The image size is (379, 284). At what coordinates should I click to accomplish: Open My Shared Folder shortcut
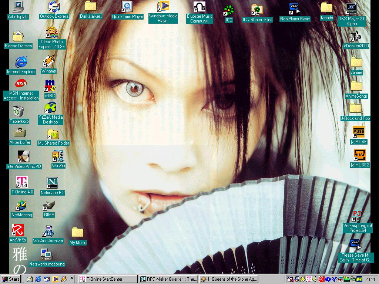54,138
